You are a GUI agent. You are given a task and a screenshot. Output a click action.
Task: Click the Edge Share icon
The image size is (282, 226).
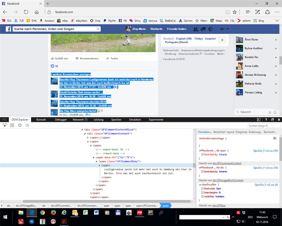(x=267, y=12)
